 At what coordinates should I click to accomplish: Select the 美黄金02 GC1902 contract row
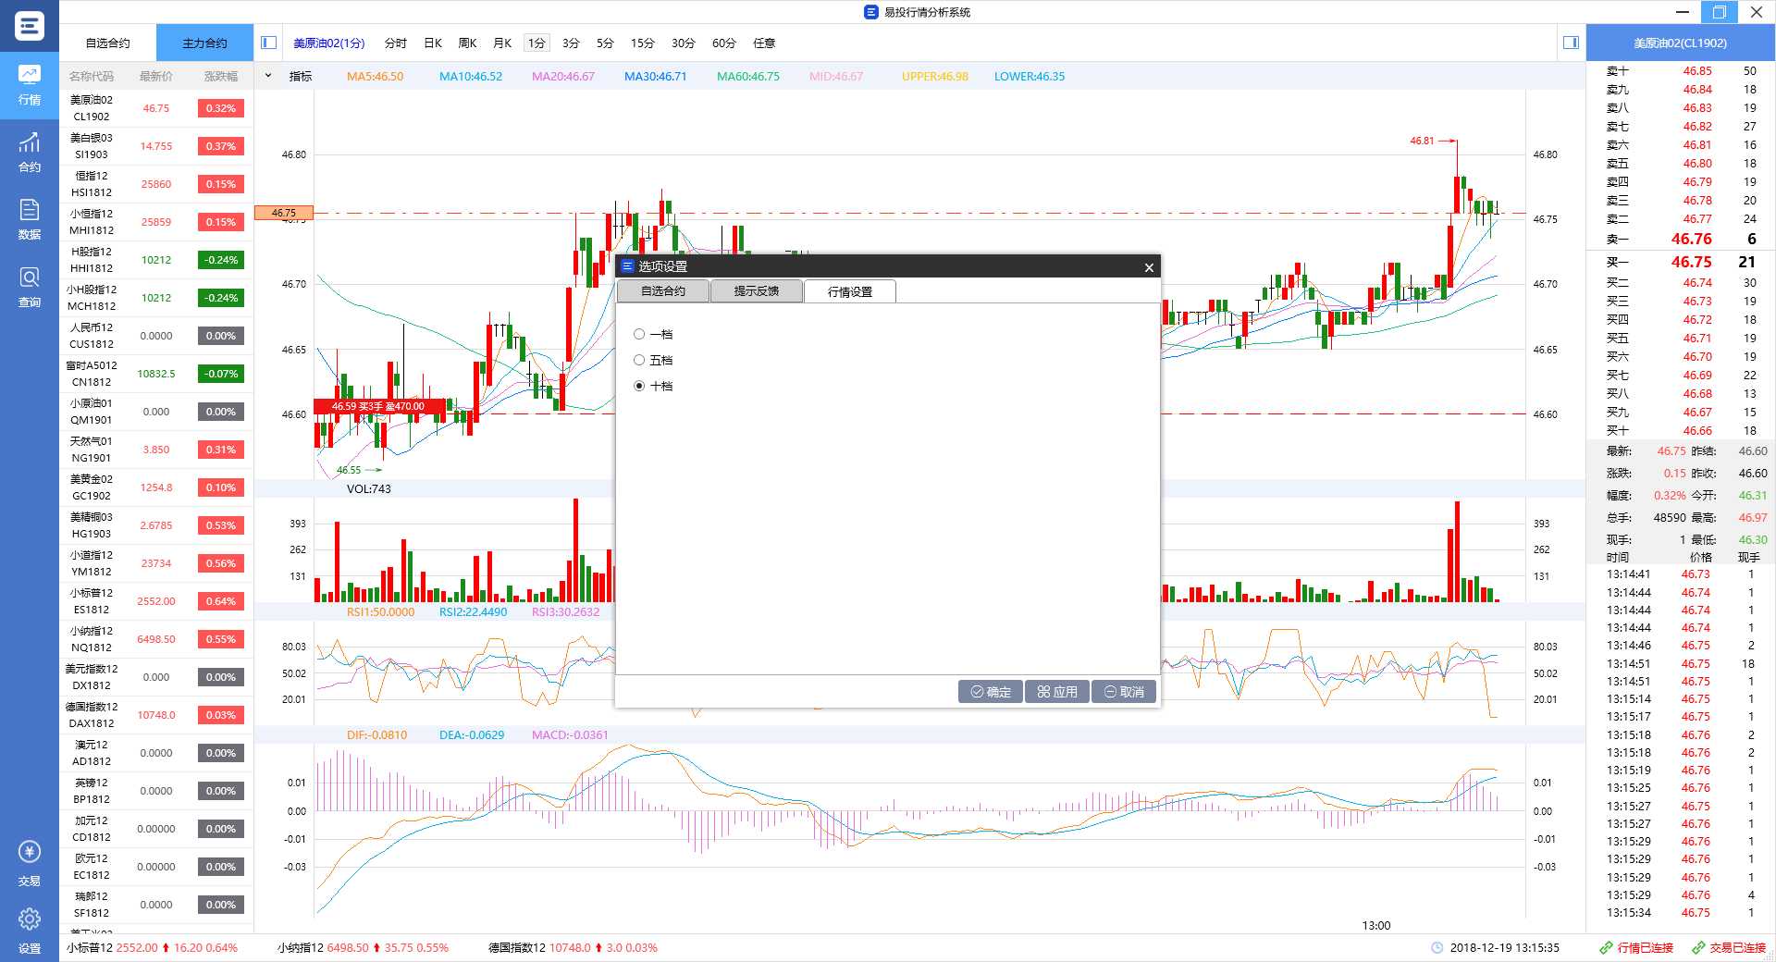tap(156, 487)
